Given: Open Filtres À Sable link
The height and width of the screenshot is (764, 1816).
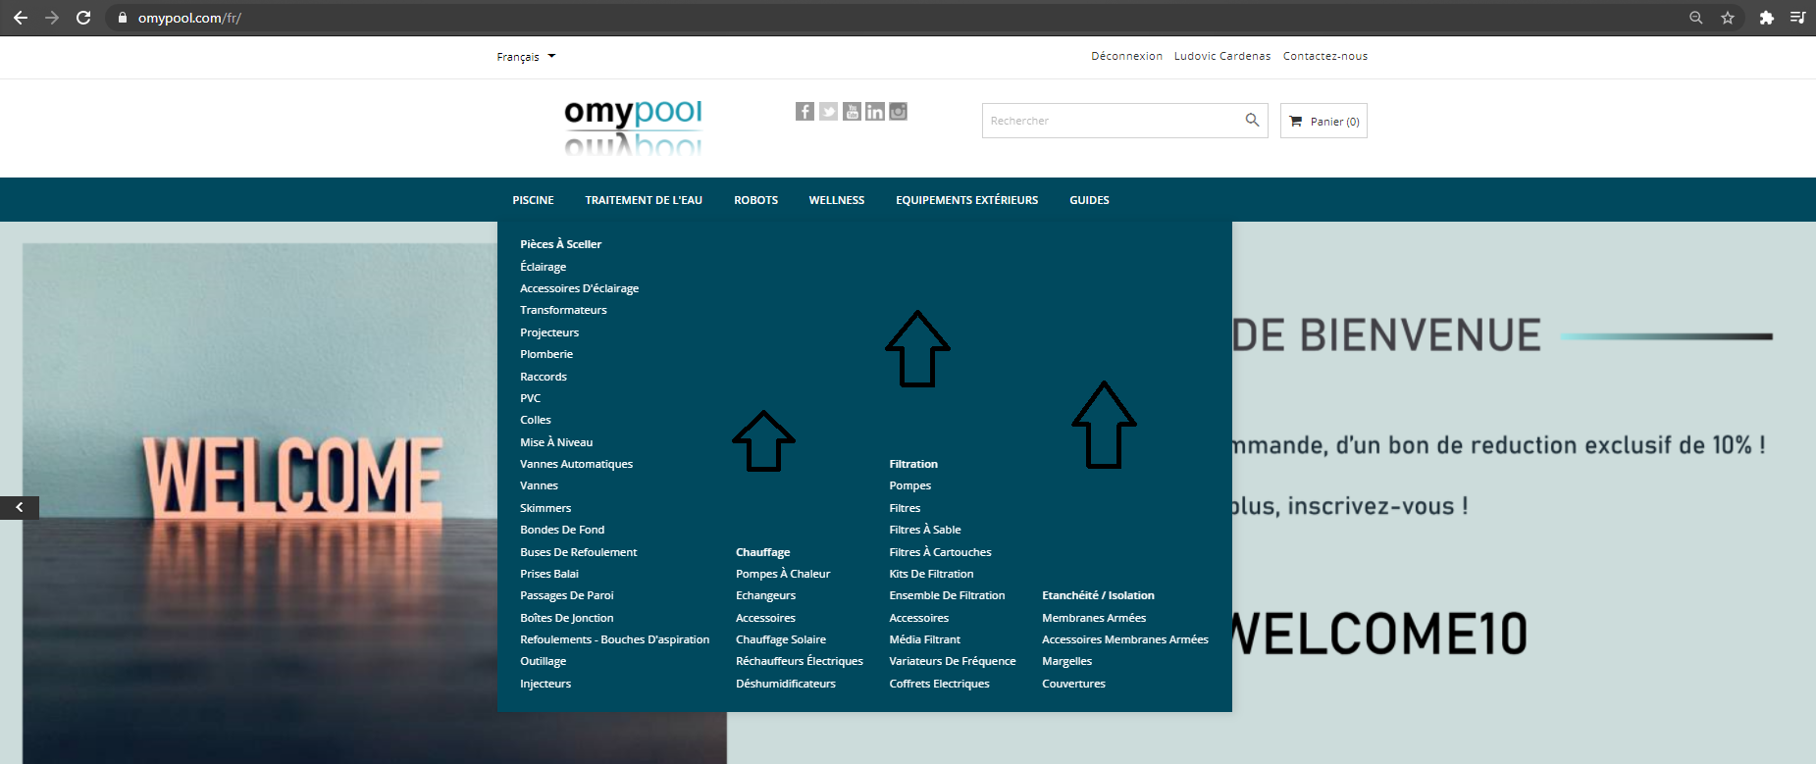Looking at the screenshot, I should [925, 530].
